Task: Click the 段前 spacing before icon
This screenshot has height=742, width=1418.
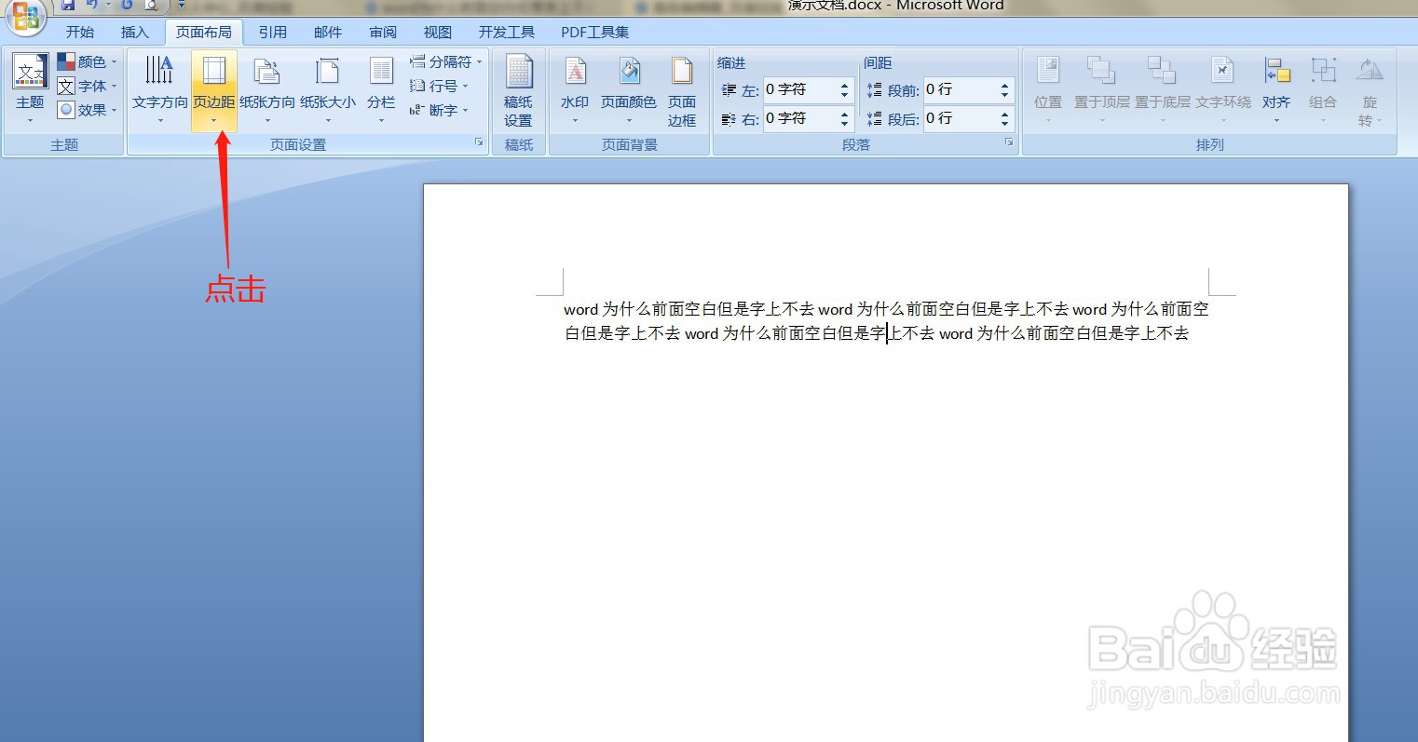Action: [x=874, y=90]
